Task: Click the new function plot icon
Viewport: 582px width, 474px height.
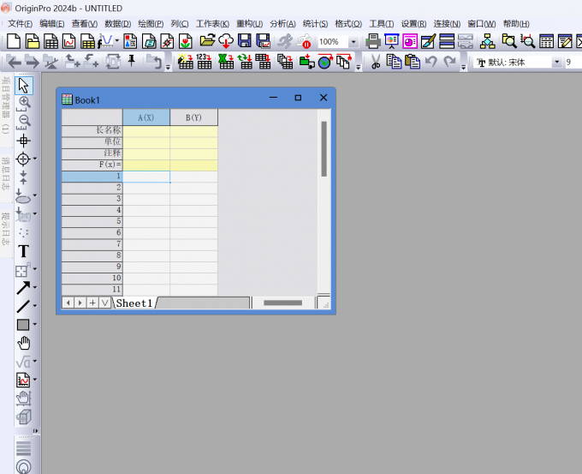Action: [x=105, y=41]
